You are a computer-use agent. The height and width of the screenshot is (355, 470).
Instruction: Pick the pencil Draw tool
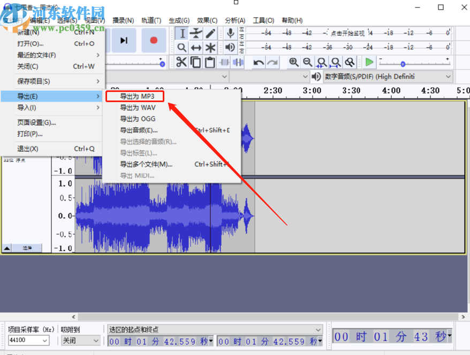210,33
